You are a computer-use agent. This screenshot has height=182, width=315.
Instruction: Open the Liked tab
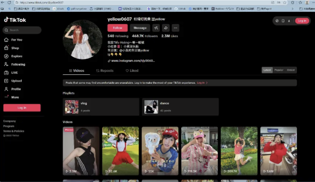(132, 71)
